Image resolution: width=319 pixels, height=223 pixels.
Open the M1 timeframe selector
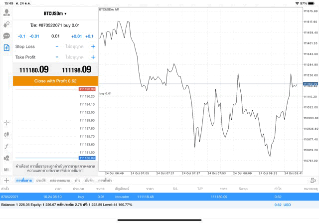[6, 170]
